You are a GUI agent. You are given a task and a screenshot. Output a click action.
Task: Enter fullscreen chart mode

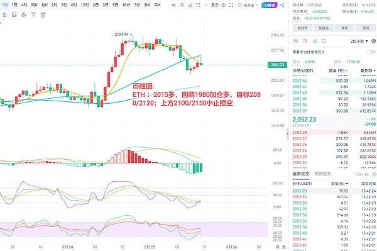[x=231, y=5]
